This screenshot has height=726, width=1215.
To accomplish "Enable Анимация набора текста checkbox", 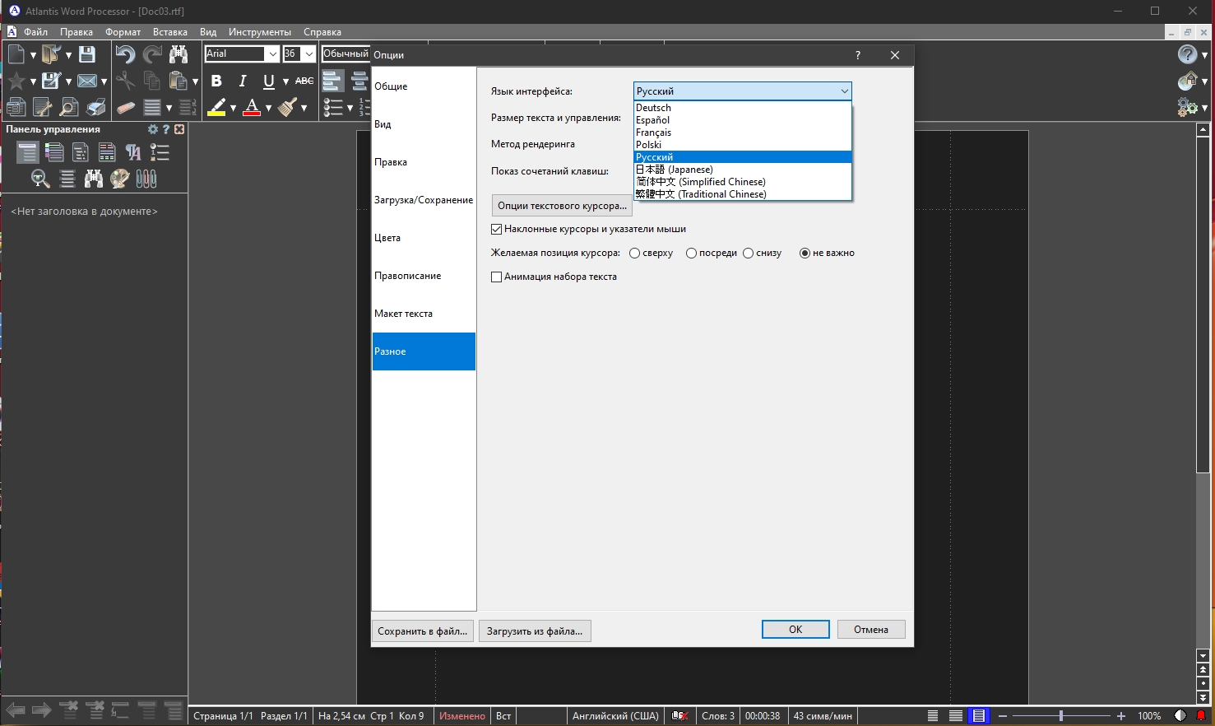I will (497, 277).
